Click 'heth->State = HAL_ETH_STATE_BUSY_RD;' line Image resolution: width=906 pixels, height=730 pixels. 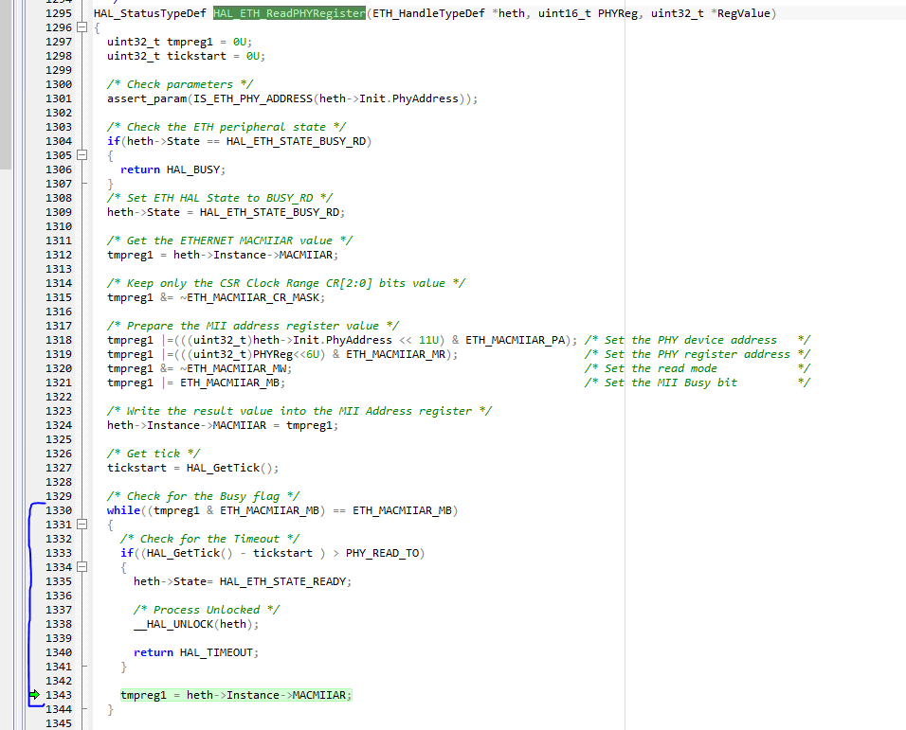[226, 212]
